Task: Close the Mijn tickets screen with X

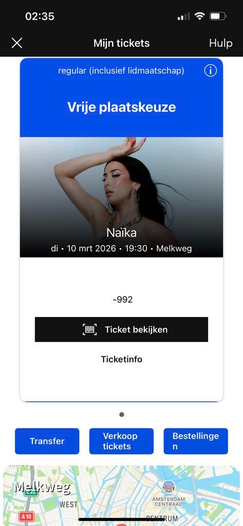Action: coord(17,43)
